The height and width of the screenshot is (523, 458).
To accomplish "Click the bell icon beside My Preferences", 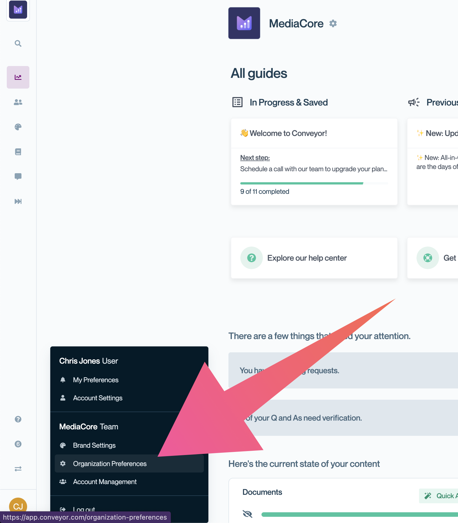I will click(x=63, y=380).
